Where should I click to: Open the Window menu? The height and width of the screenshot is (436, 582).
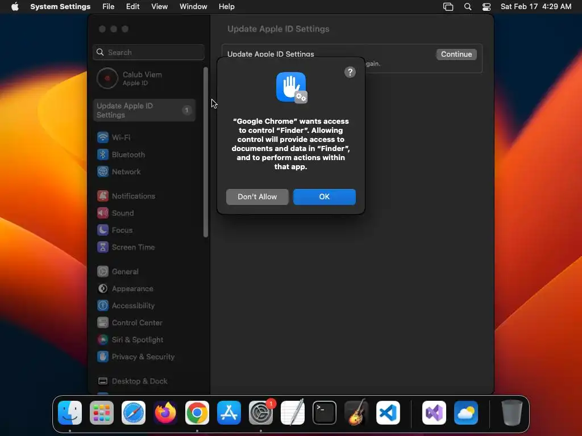(193, 7)
